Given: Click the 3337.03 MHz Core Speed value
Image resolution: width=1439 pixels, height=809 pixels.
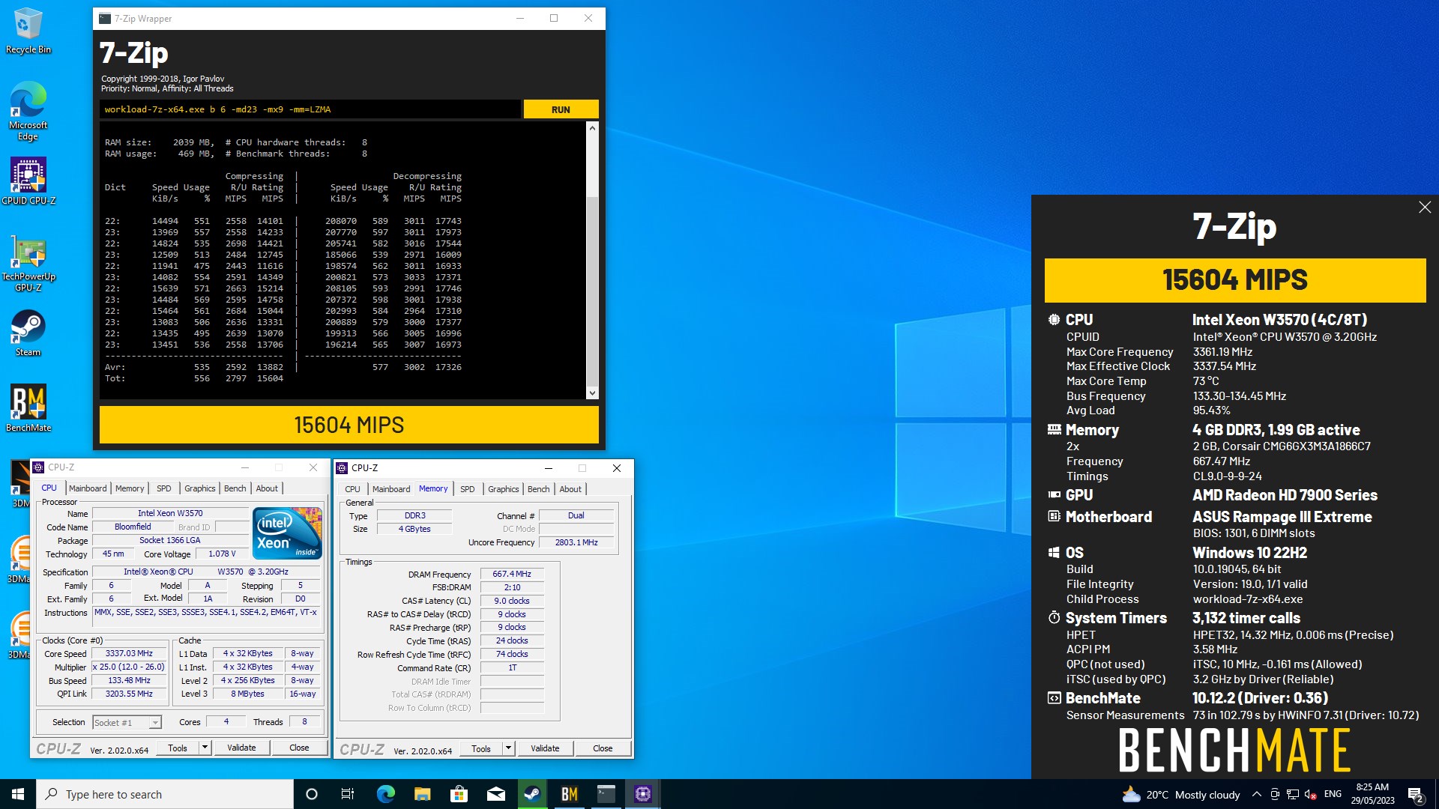Looking at the screenshot, I should [130, 653].
